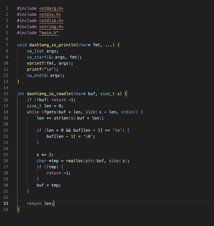214x226 pixels.
Task: Click va_end call on line 12
Action: pyautogui.click(x=46, y=75)
